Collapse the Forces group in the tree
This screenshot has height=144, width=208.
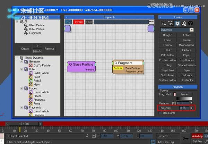(21, 88)
